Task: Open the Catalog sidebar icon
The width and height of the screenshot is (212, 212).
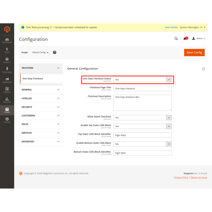Action: pyautogui.click(x=7, y=60)
